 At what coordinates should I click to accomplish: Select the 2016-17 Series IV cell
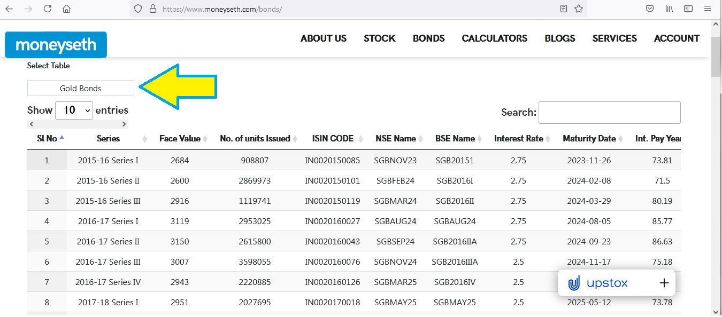[108, 282]
